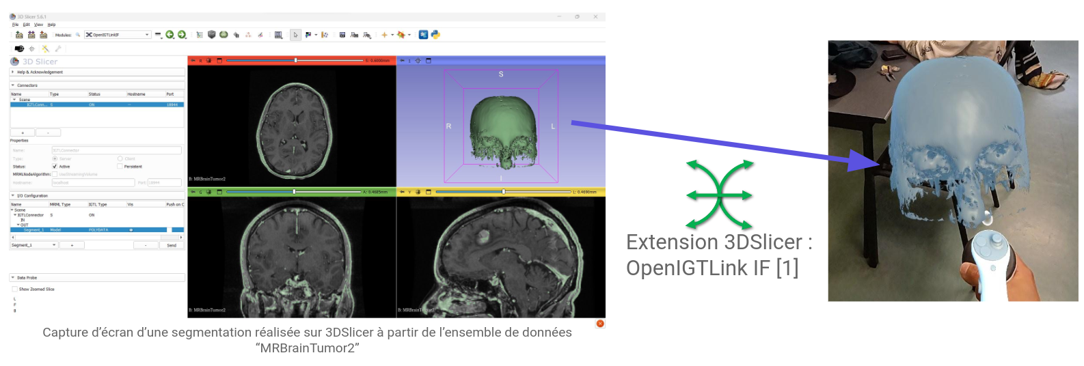Select the mouse pointer interaction mode
The width and height of the screenshot is (1084, 366).
coord(296,35)
